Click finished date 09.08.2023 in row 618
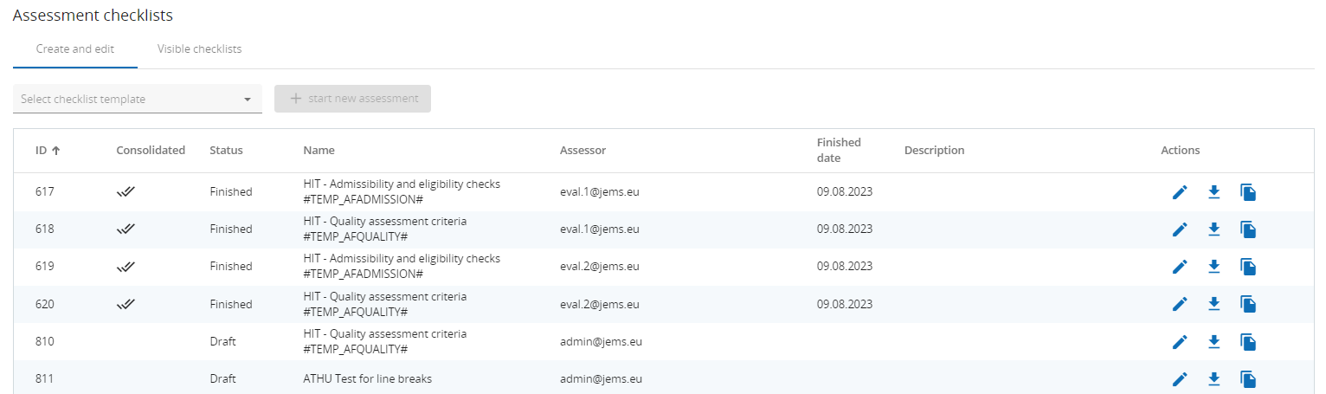 845,229
